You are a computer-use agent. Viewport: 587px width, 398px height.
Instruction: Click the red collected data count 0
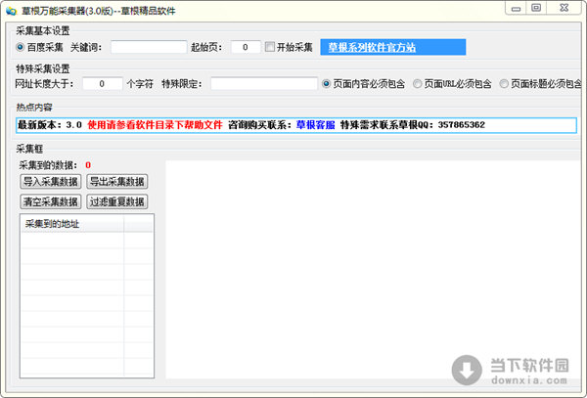click(x=88, y=165)
